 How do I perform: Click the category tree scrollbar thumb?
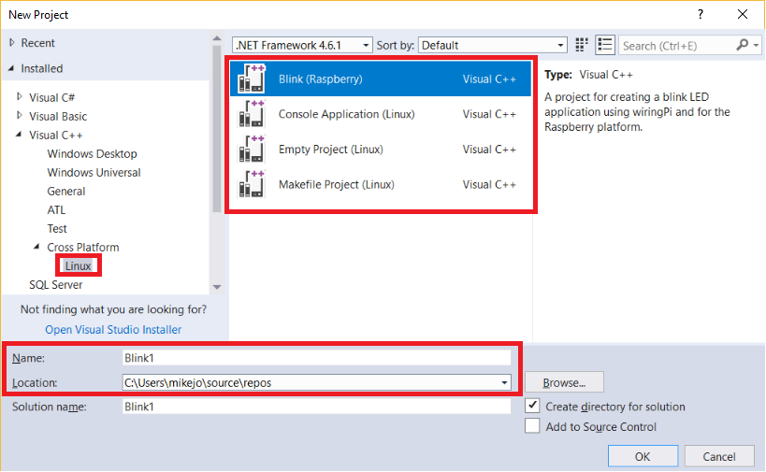[217, 128]
